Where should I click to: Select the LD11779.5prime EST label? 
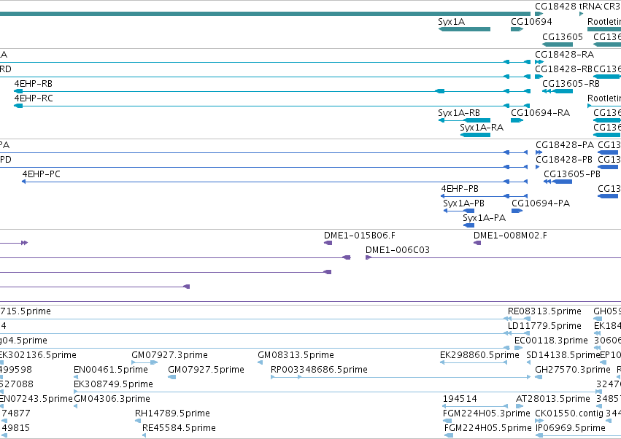click(544, 326)
